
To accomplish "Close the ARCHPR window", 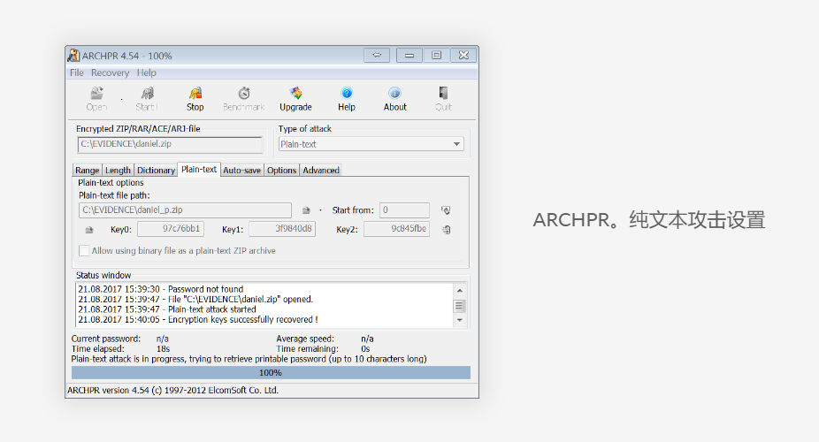I will tap(463, 55).
